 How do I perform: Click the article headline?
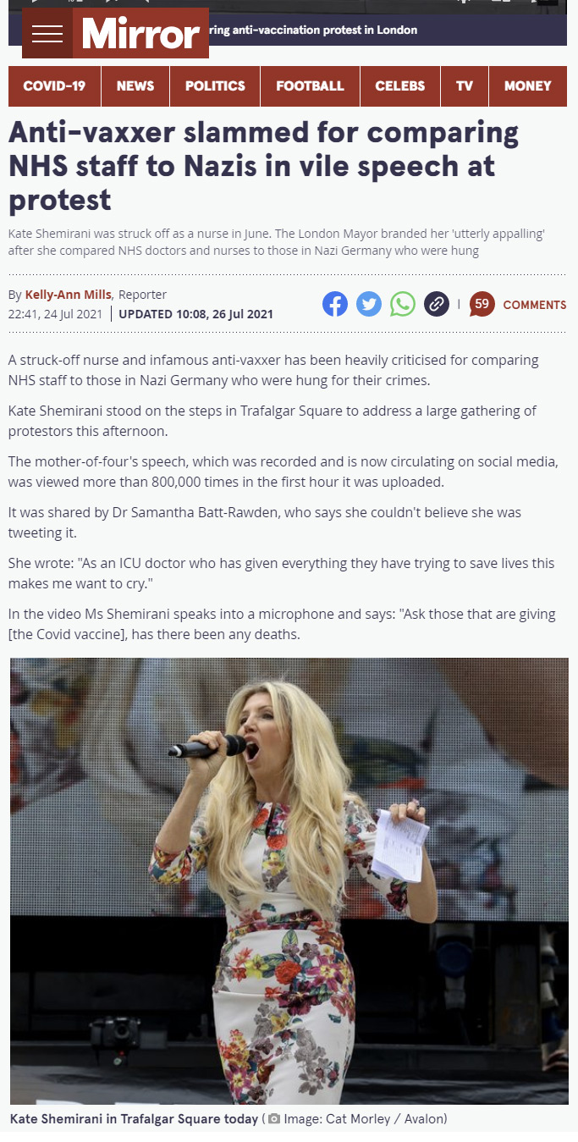pos(264,166)
